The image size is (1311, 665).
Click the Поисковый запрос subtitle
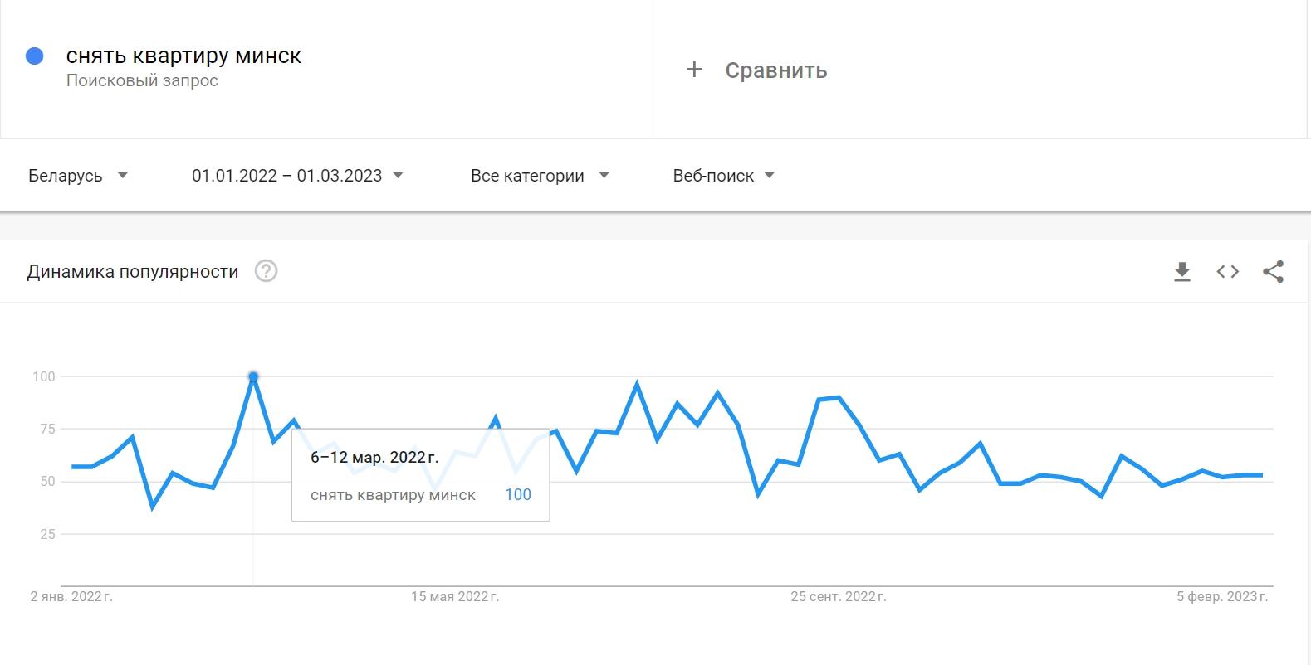point(142,81)
